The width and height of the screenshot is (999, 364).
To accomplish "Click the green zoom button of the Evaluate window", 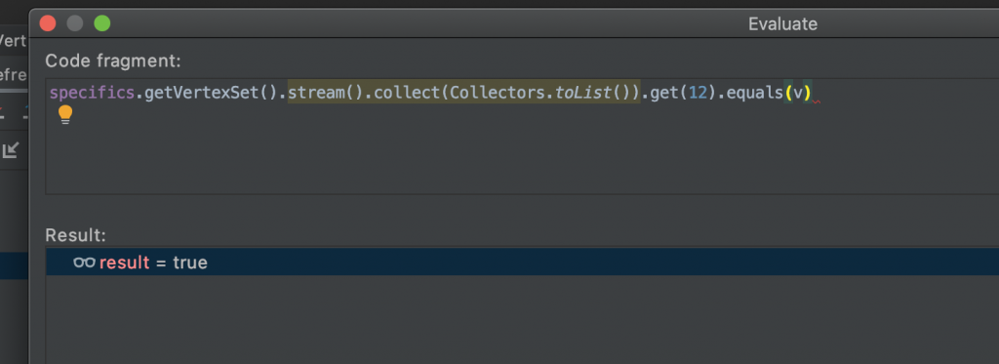I will [101, 23].
